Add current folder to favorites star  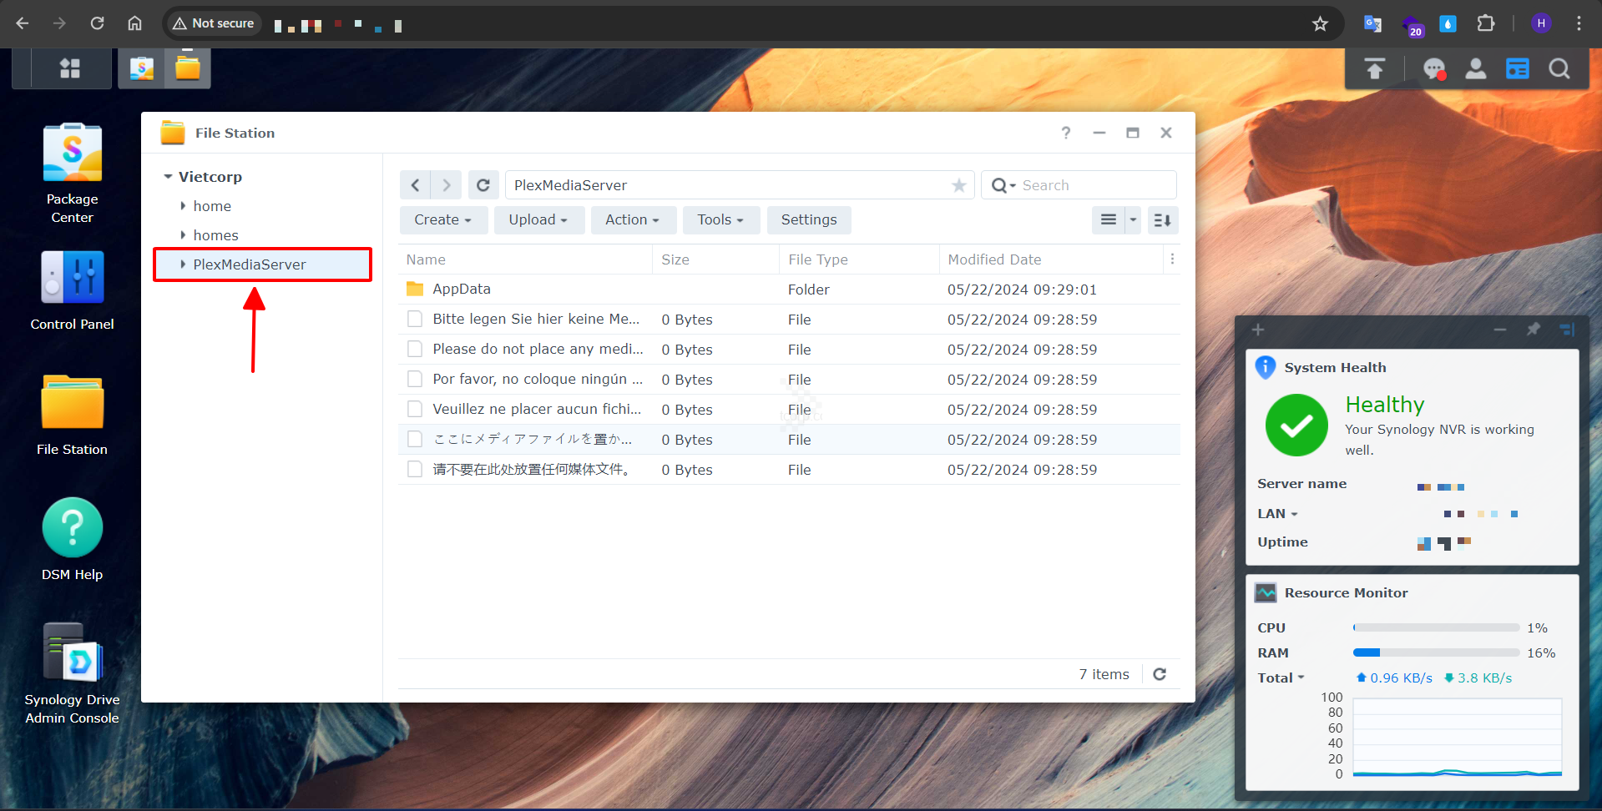(x=959, y=185)
